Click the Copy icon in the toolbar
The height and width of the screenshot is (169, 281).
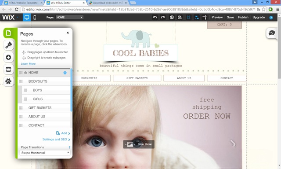pos(172,17)
